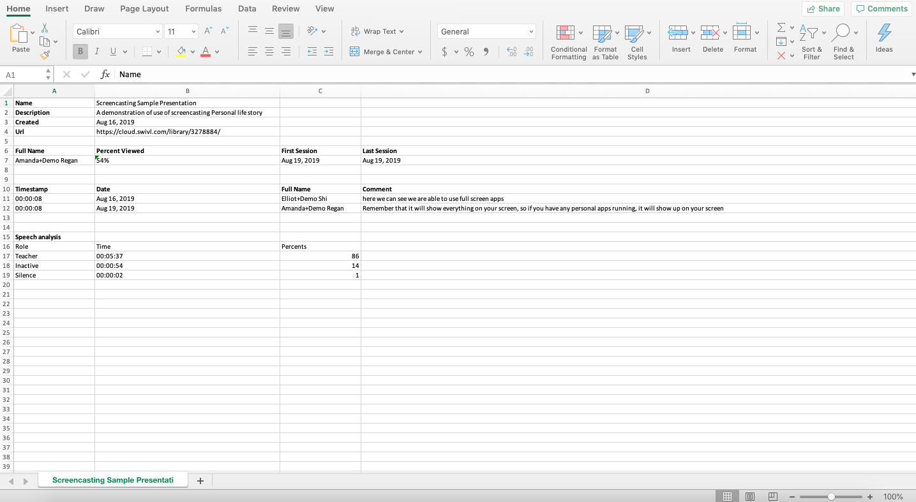Open the Merge & Center dropdown arrow
Image resolution: width=916 pixels, height=502 pixels.
click(x=420, y=52)
